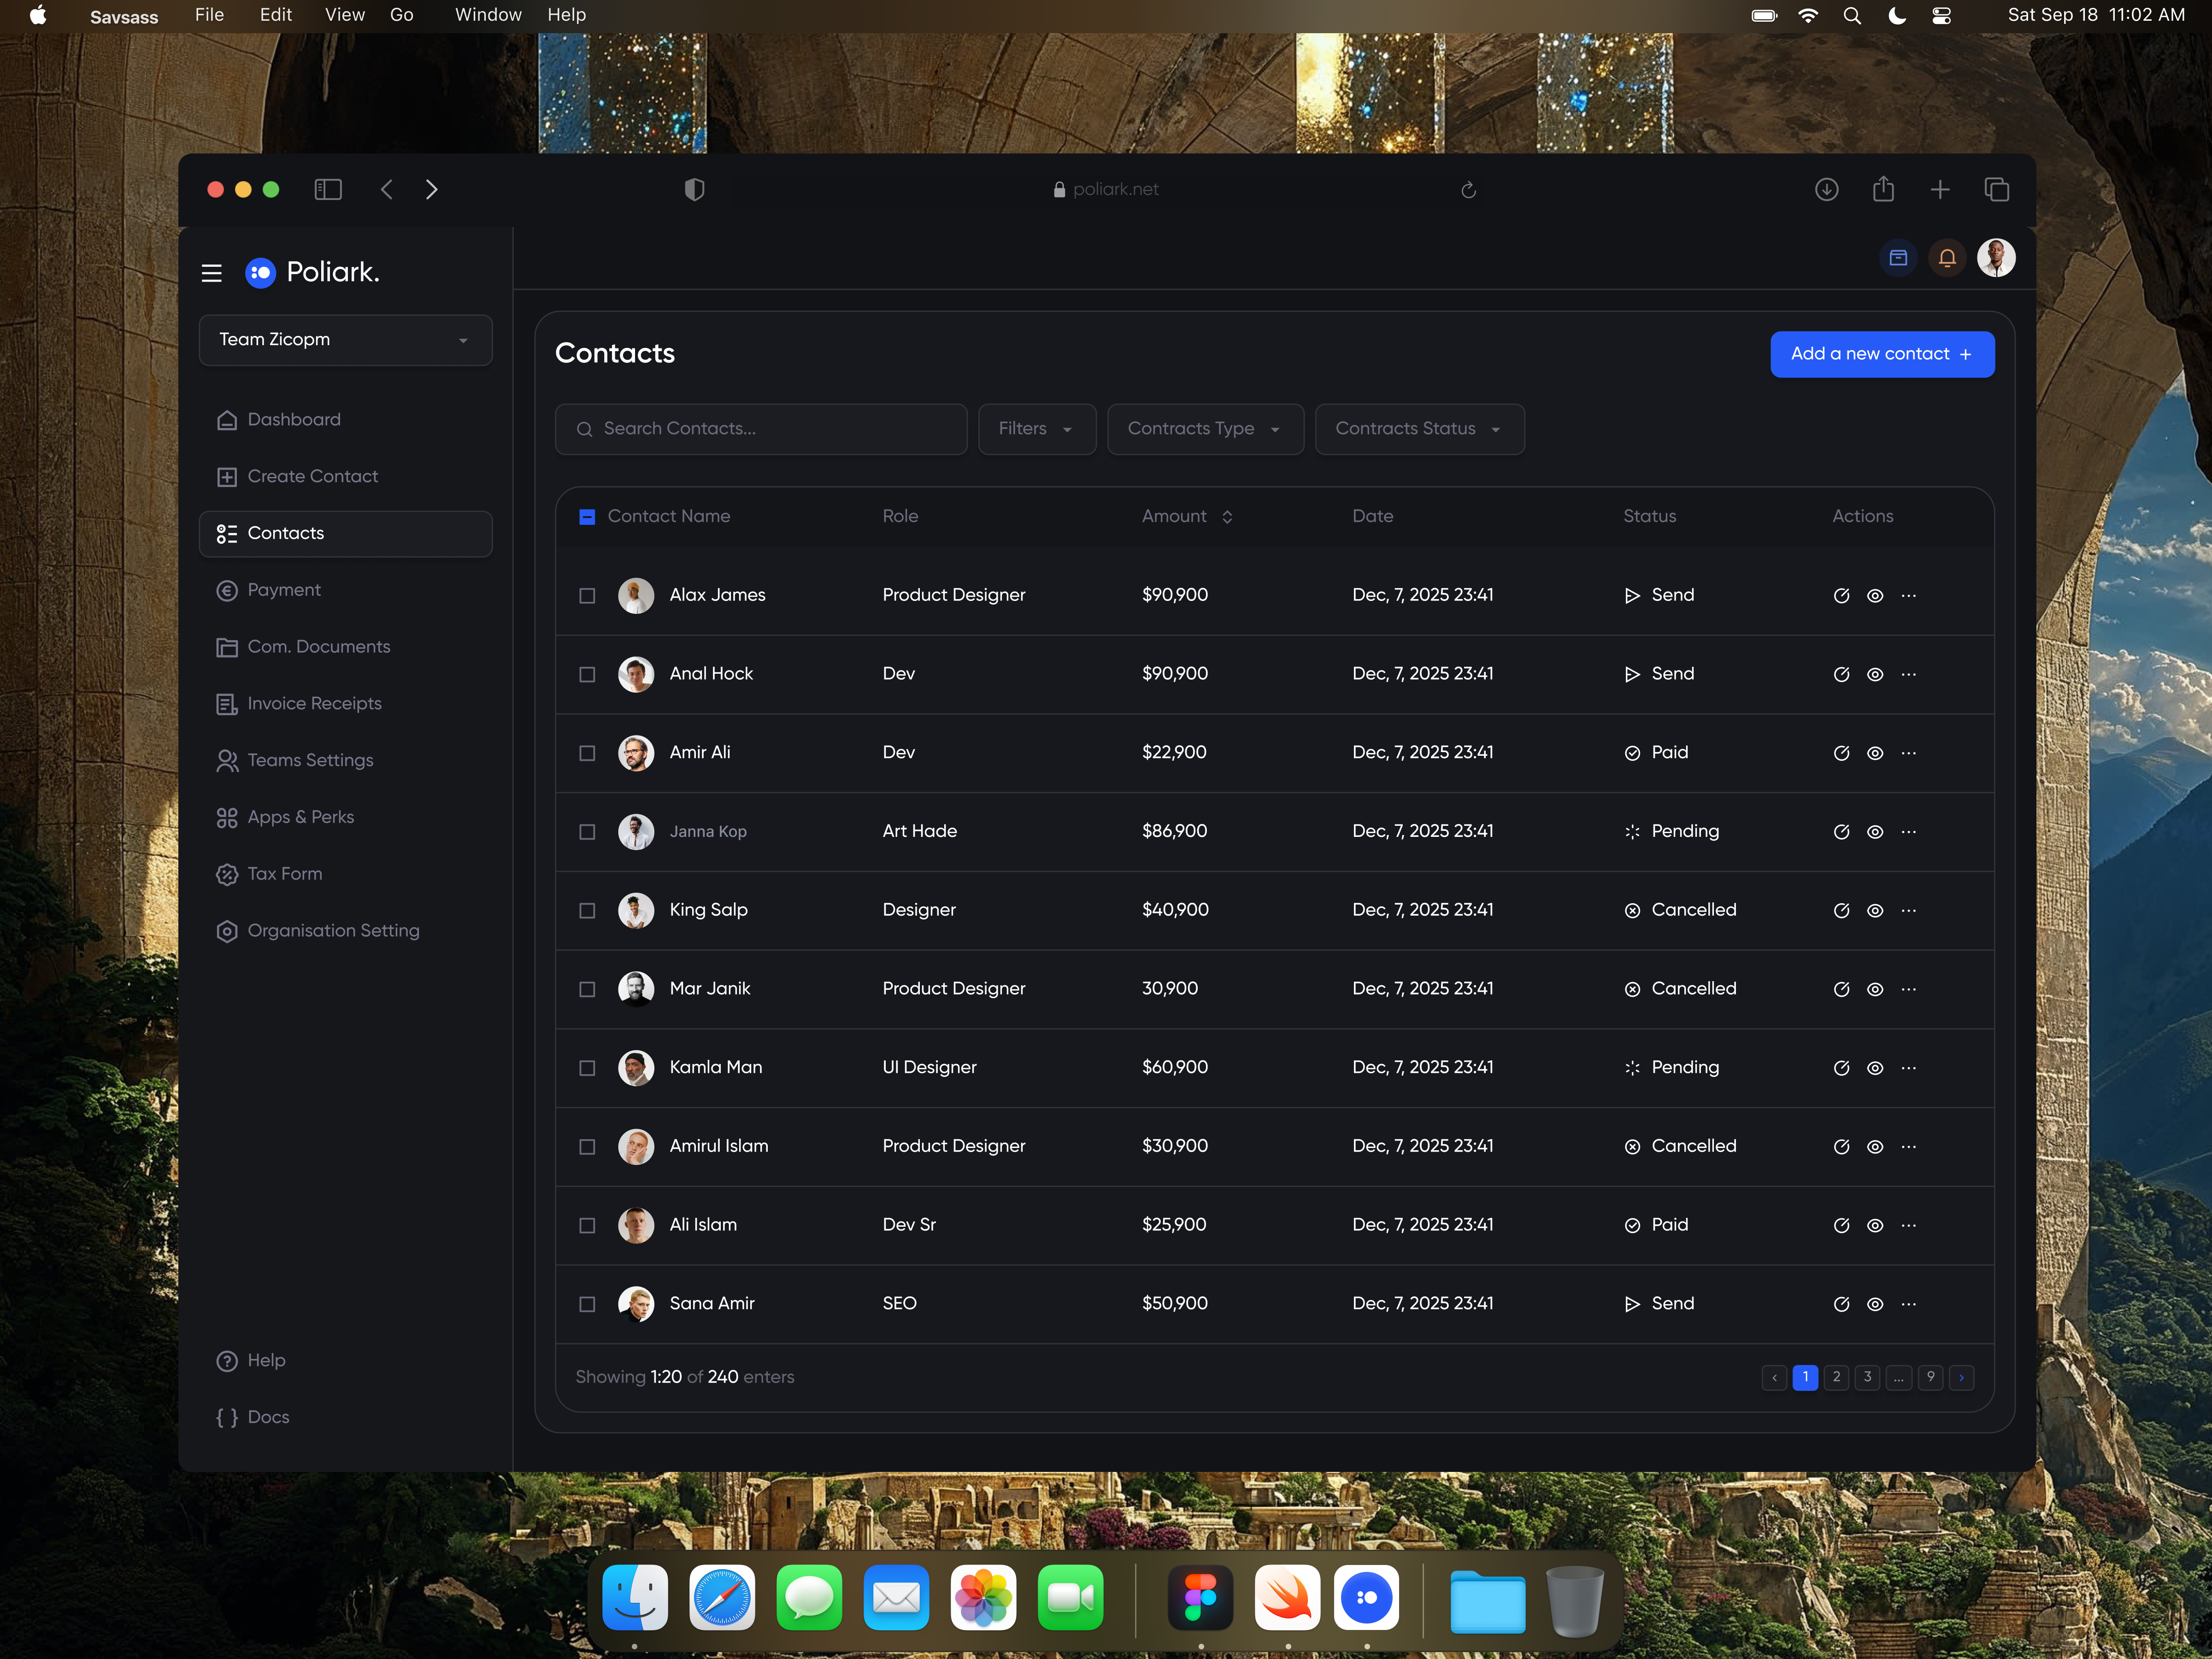Click the Poliark logo icon
Viewport: 2212px width, 1659px height.
pyautogui.click(x=260, y=273)
